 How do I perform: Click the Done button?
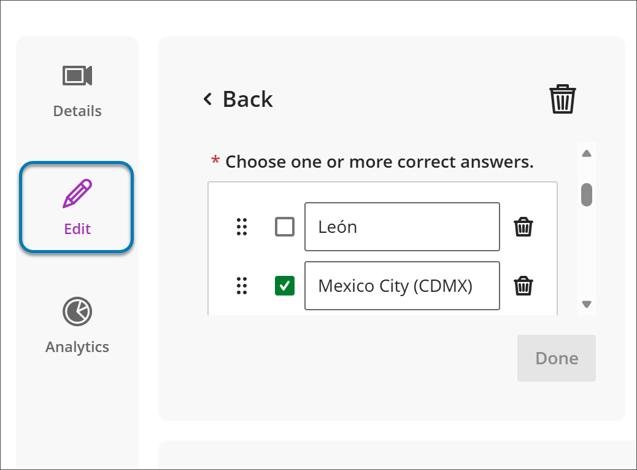point(556,358)
